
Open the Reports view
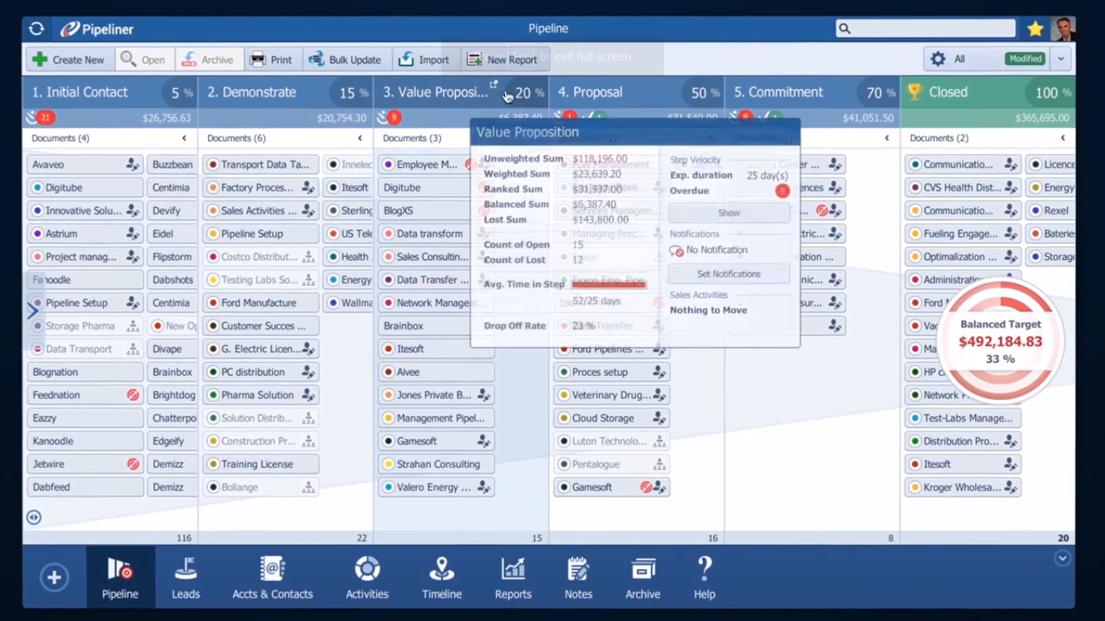(x=513, y=577)
